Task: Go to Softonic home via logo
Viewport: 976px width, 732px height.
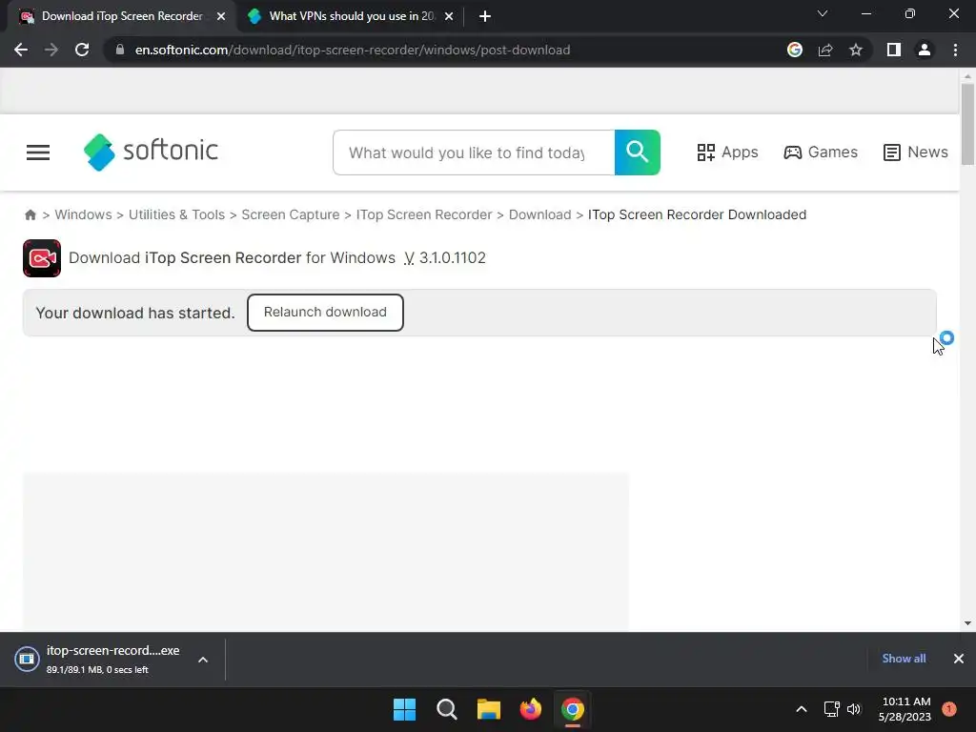Action: [x=152, y=152]
